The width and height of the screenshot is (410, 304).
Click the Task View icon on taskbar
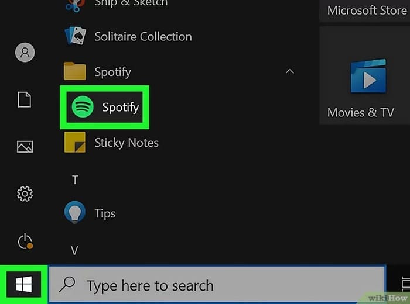[x=404, y=285]
